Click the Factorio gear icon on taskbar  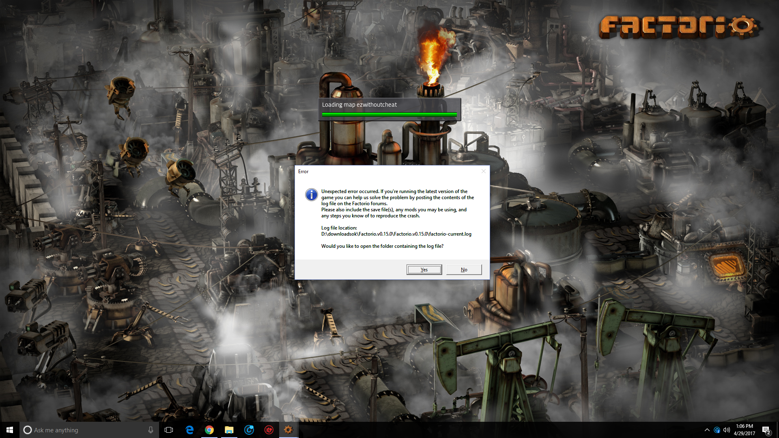tap(288, 430)
